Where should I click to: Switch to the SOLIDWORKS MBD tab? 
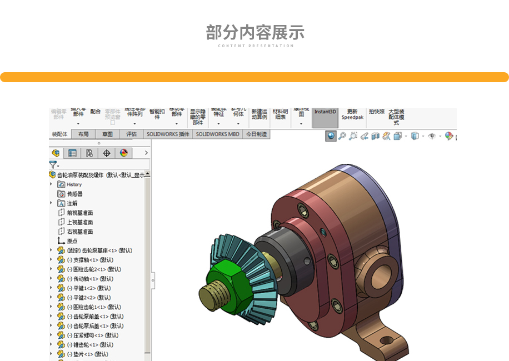pyautogui.click(x=217, y=134)
